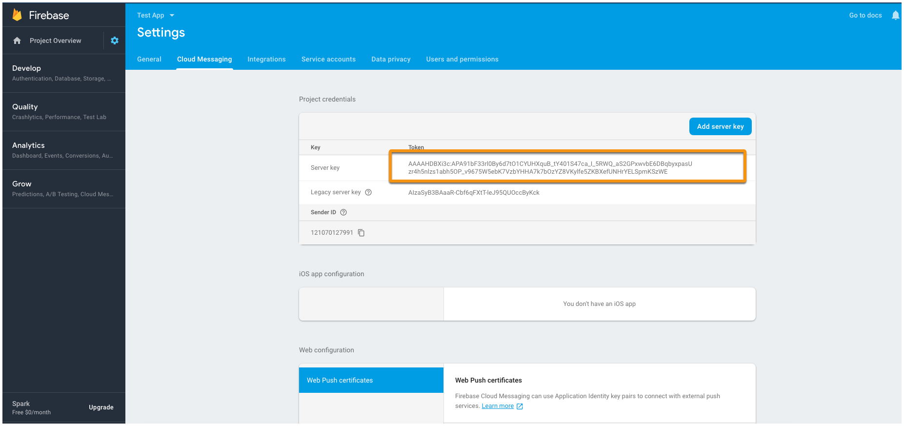Switch to Users and permissions tab
This screenshot has height=426, width=904.
pos(462,59)
